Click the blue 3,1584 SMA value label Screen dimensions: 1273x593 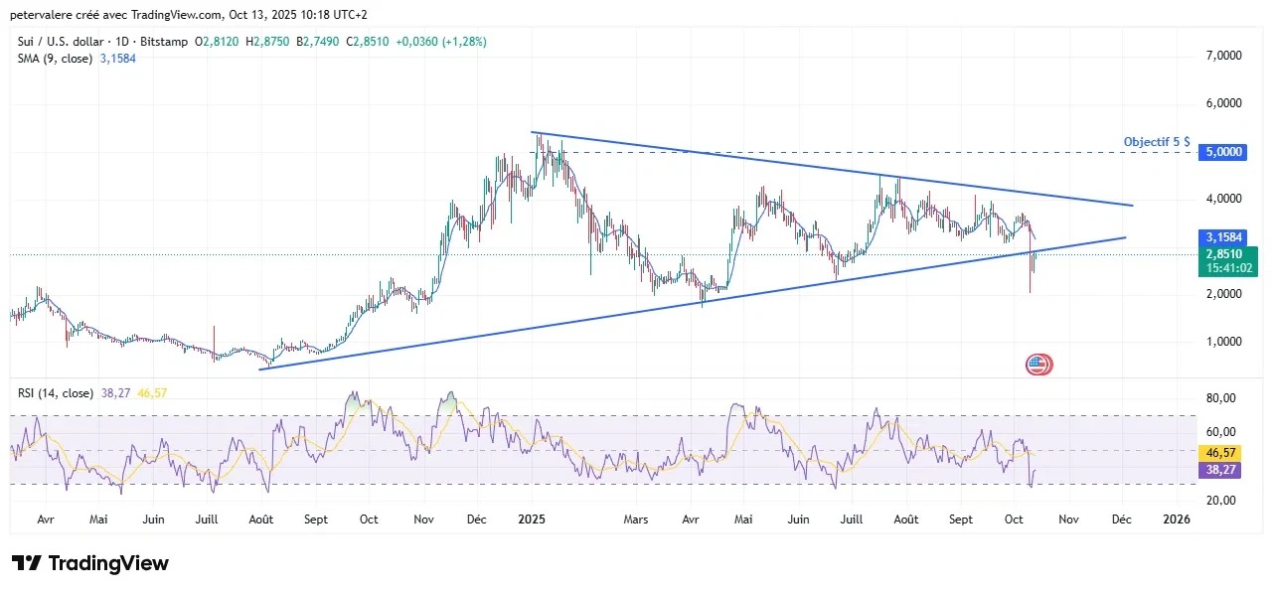(1222, 237)
